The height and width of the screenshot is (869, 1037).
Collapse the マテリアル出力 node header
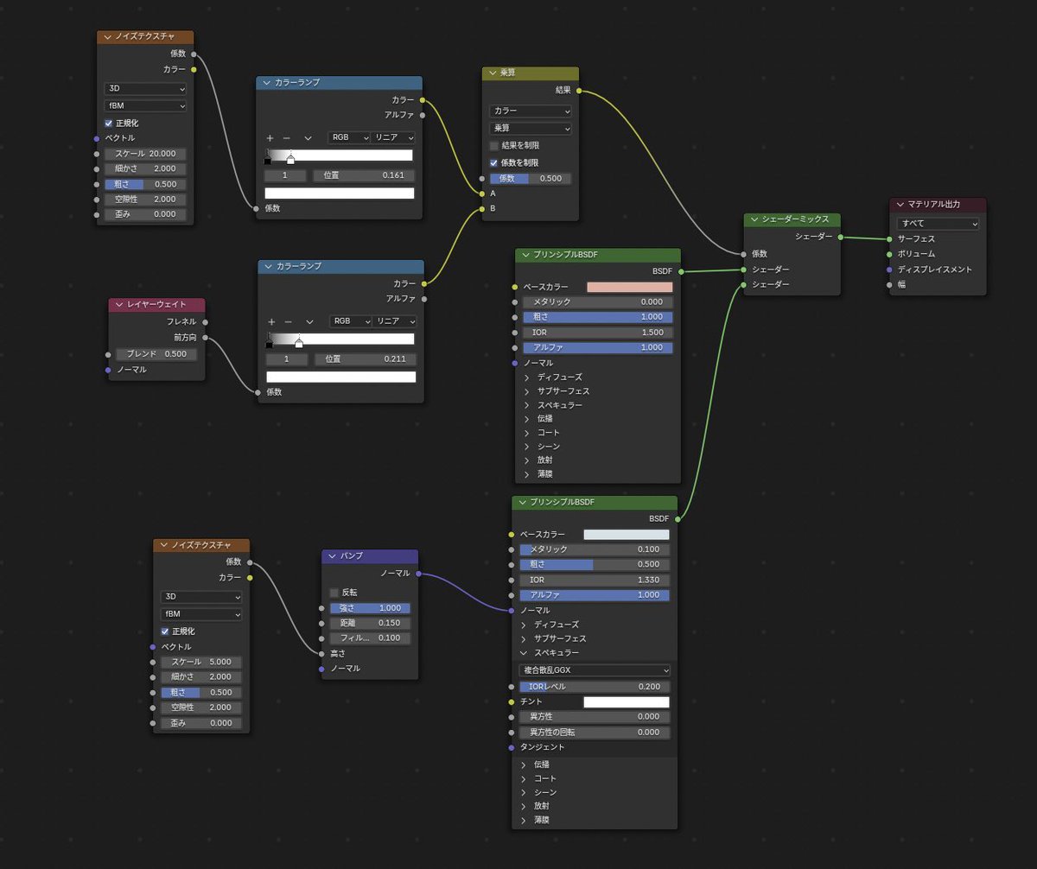coord(900,204)
